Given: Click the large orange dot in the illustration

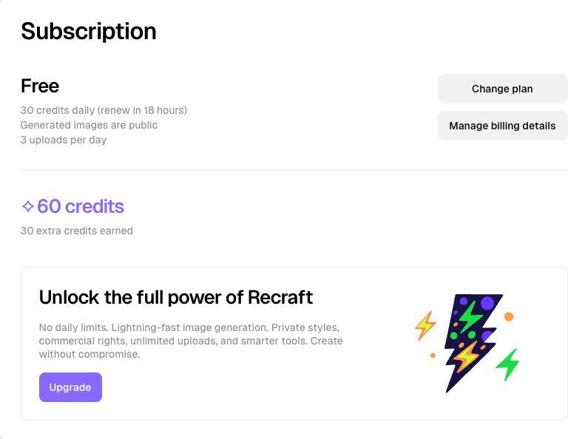Looking at the screenshot, I should click(509, 316).
